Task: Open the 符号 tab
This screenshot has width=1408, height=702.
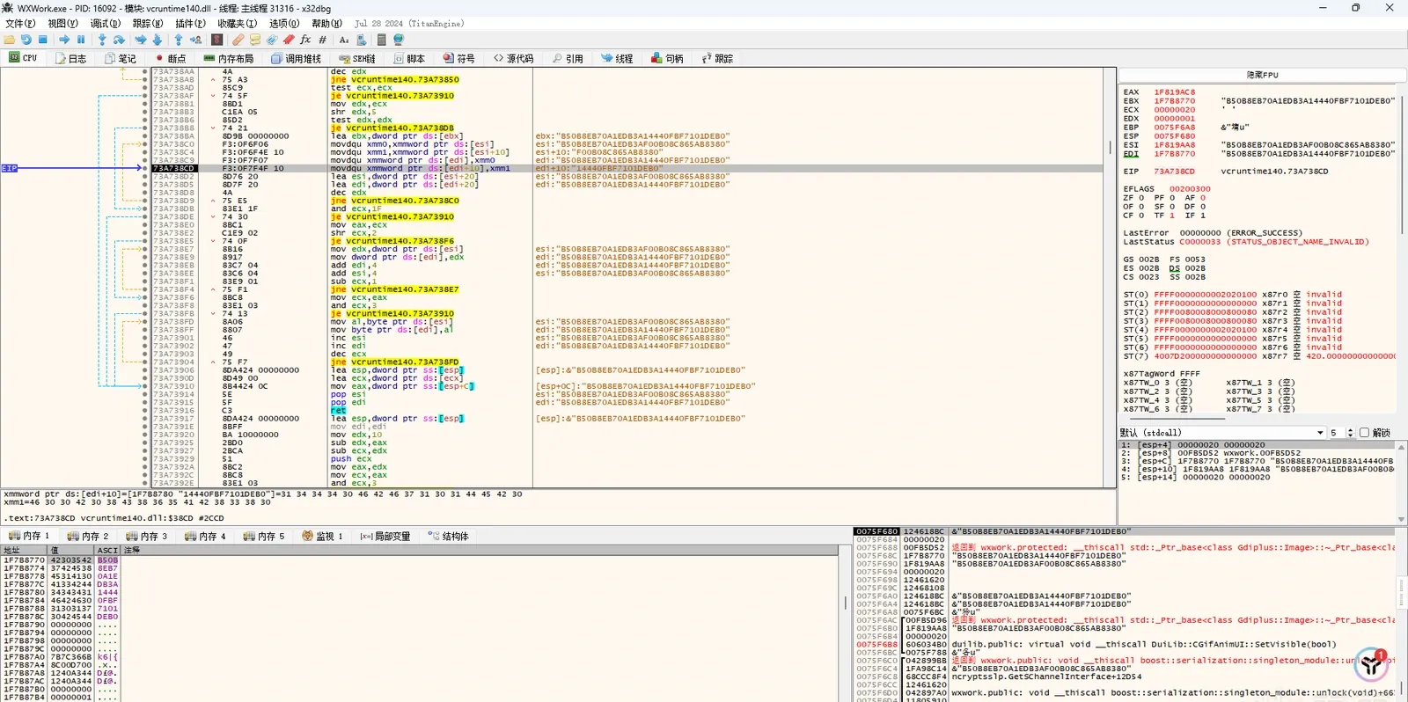Action: (x=458, y=59)
